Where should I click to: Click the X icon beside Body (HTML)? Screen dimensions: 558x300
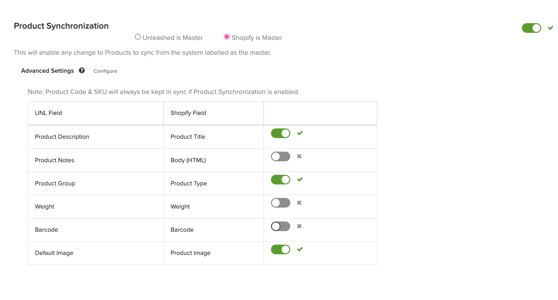click(299, 156)
